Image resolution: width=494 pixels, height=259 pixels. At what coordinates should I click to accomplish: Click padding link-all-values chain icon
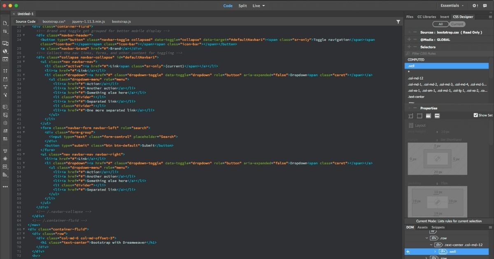438,202
